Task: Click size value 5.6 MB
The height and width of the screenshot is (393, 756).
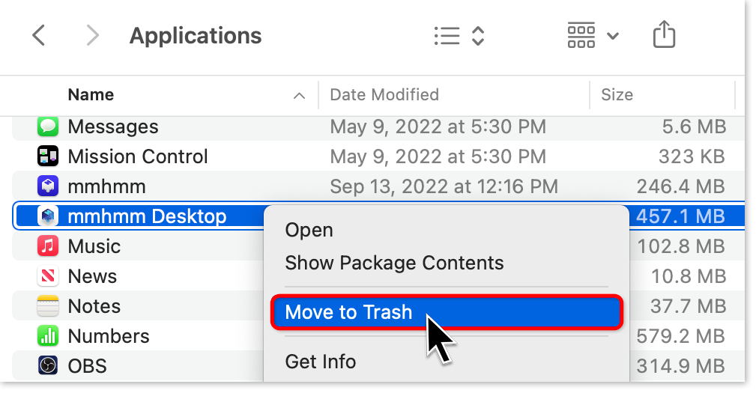Action: [x=694, y=127]
